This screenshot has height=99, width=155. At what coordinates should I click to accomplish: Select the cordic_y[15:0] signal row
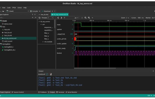(x=65, y=39)
